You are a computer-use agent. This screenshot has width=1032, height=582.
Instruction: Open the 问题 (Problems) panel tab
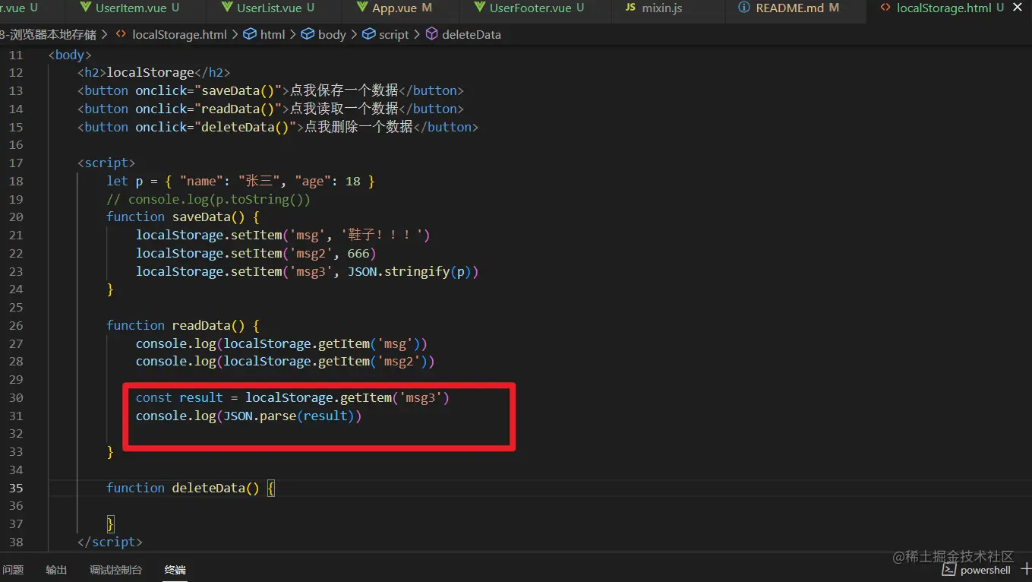click(13, 570)
